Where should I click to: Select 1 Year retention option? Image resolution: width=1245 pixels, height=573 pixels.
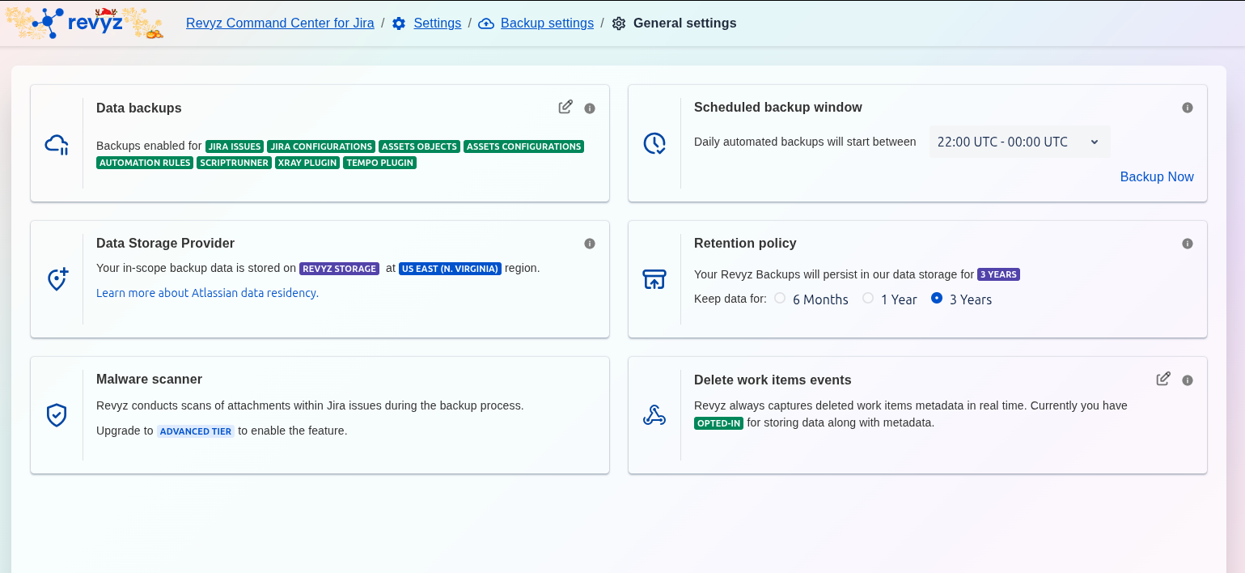point(868,298)
